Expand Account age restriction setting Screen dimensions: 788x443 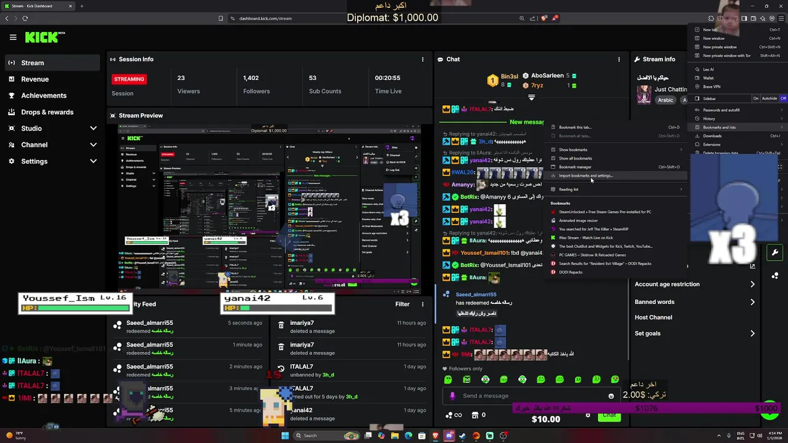pyautogui.click(x=694, y=284)
